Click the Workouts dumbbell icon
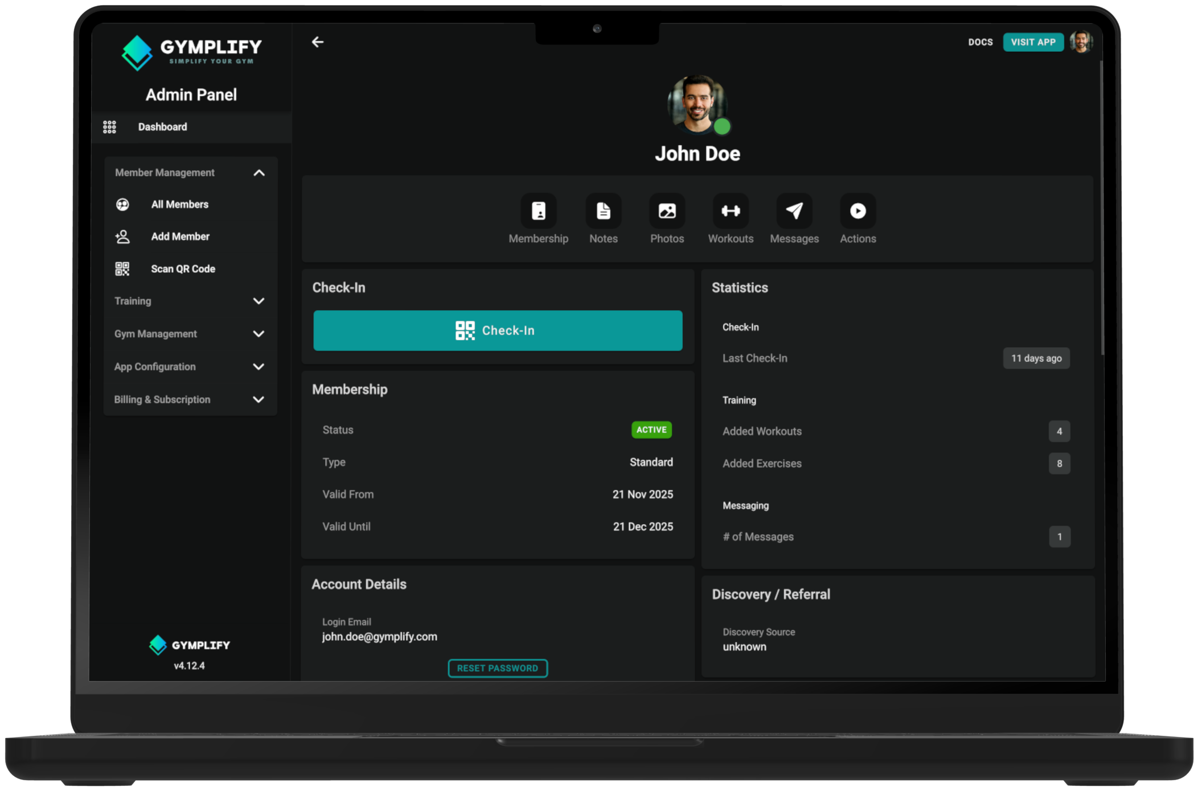 point(731,211)
